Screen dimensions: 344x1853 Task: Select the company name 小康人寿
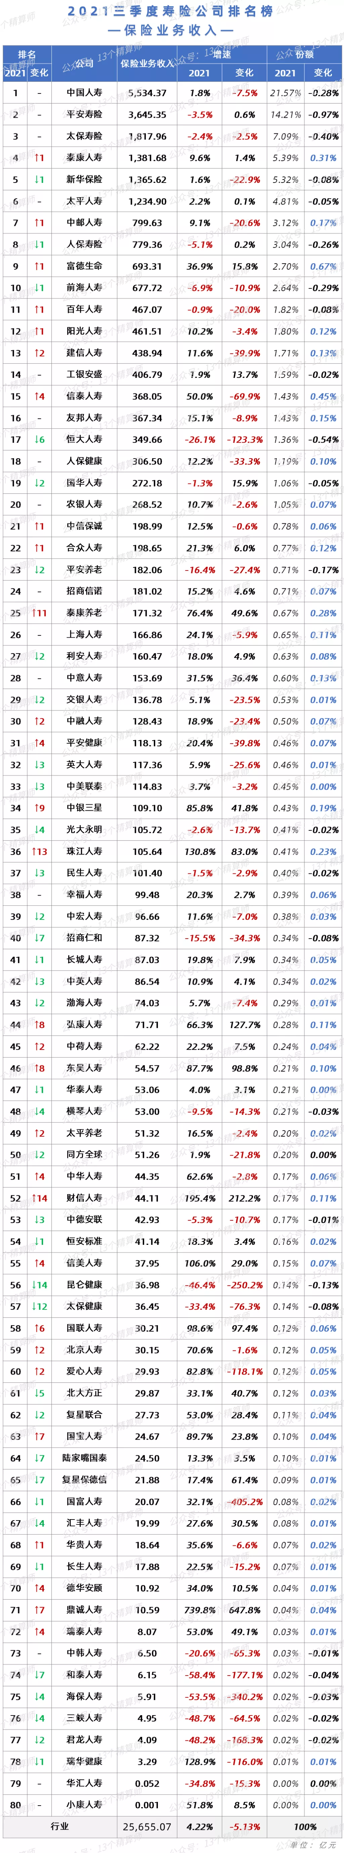(85, 1805)
